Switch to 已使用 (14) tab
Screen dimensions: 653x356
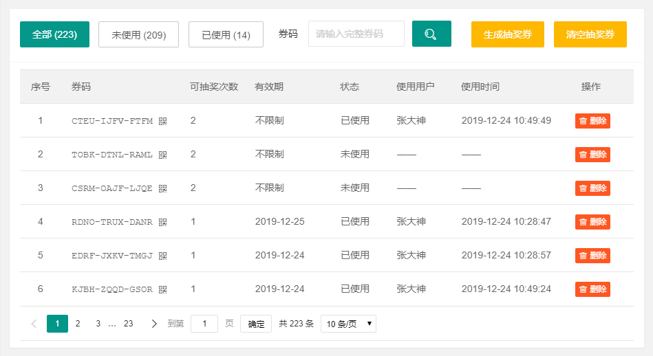(x=226, y=34)
